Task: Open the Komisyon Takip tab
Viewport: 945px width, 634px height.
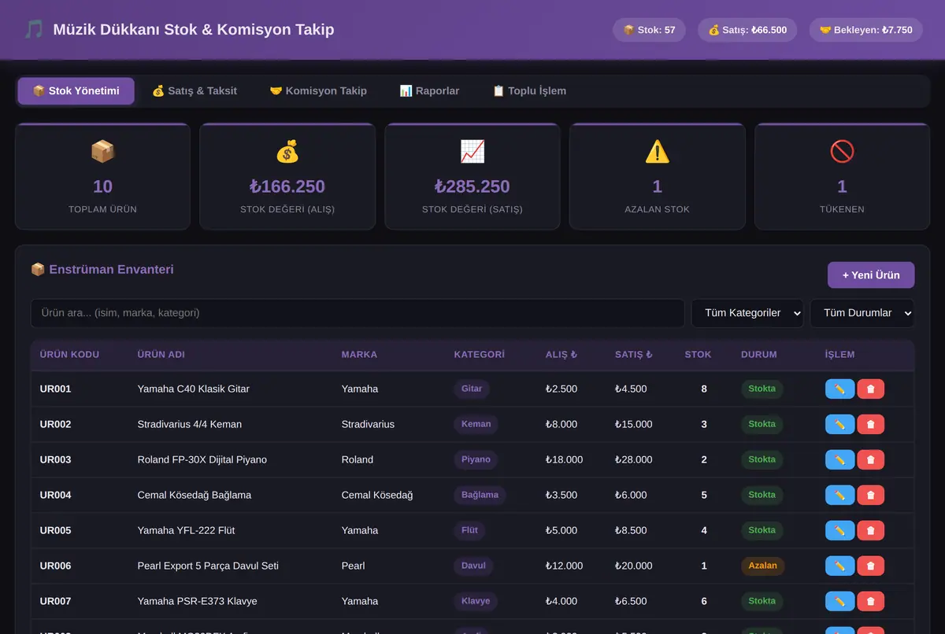Action: [318, 91]
